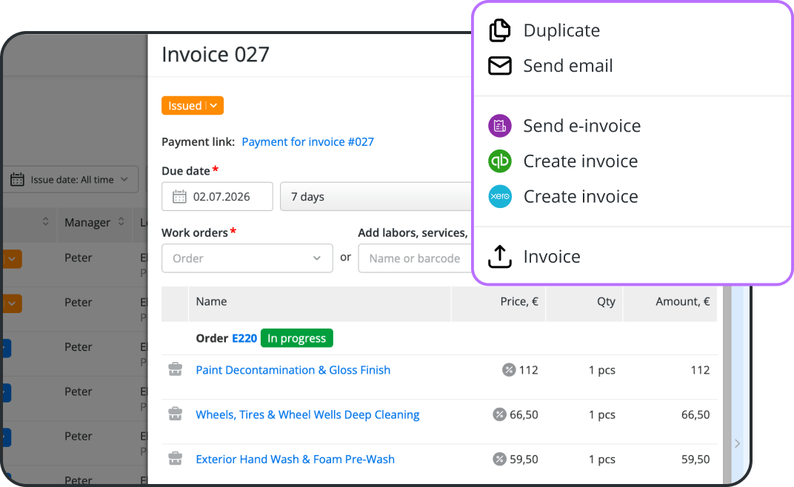Click the invoice panel vertical scrollbar
This screenshot has height=487, width=794.
(727, 385)
